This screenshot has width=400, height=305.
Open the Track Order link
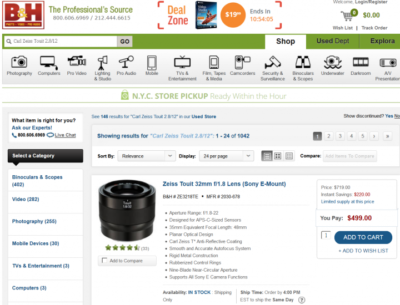[374, 28]
